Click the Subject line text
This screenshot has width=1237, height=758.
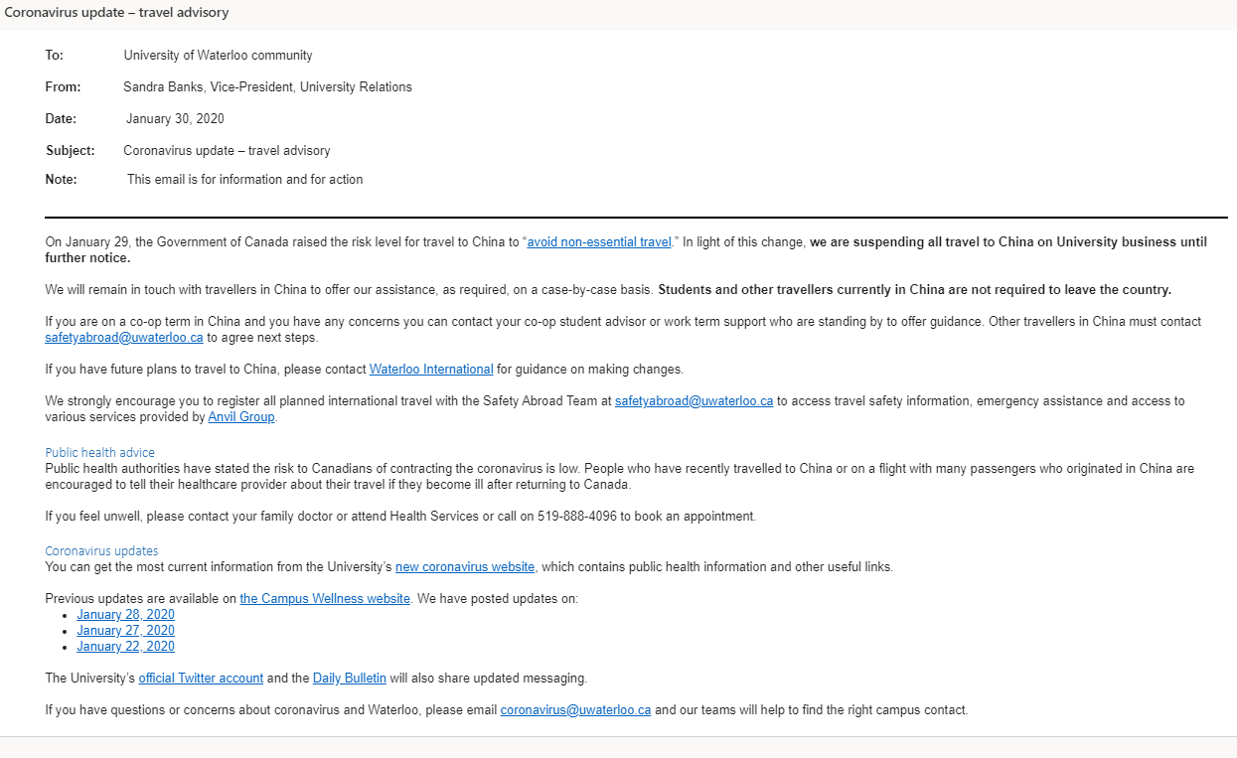click(227, 150)
